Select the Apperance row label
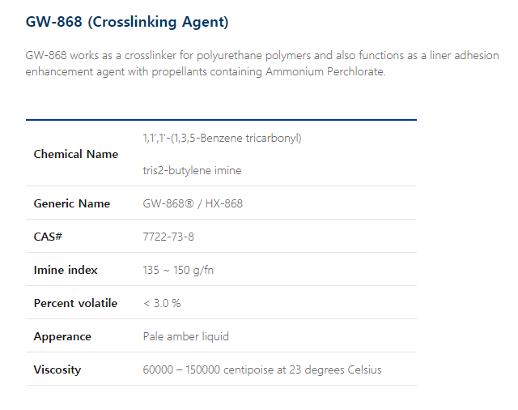518x410 pixels. pos(62,336)
